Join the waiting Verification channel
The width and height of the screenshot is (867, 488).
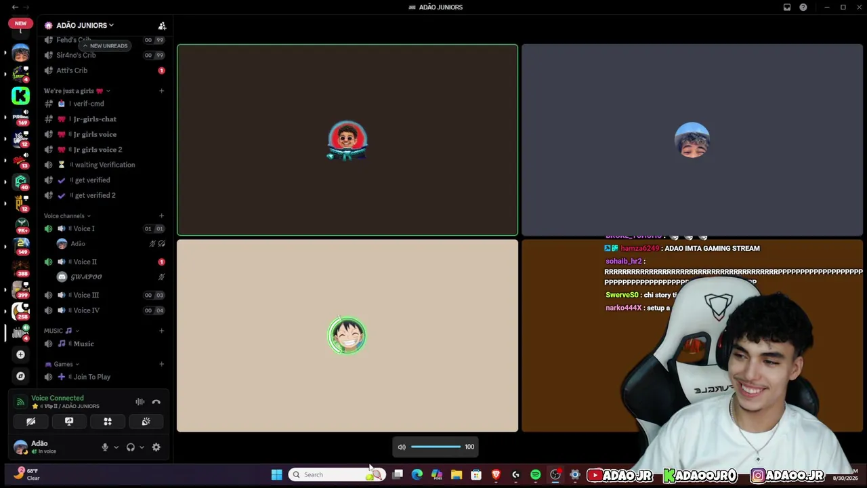(104, 165)
